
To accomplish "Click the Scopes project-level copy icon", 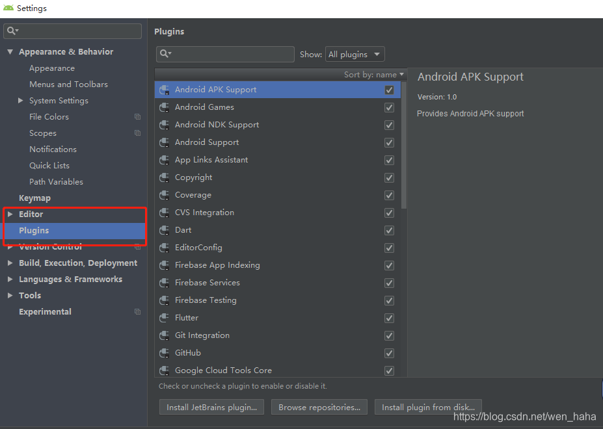I will point(137,133).
